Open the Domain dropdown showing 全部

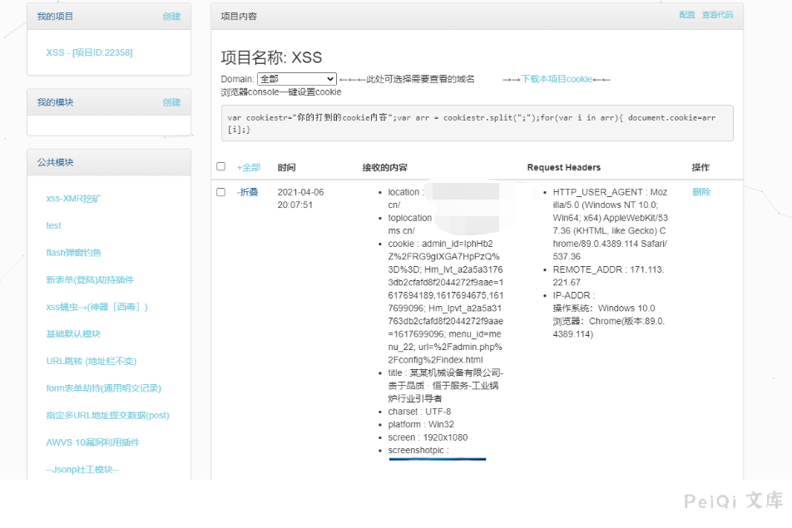point(296,79)
